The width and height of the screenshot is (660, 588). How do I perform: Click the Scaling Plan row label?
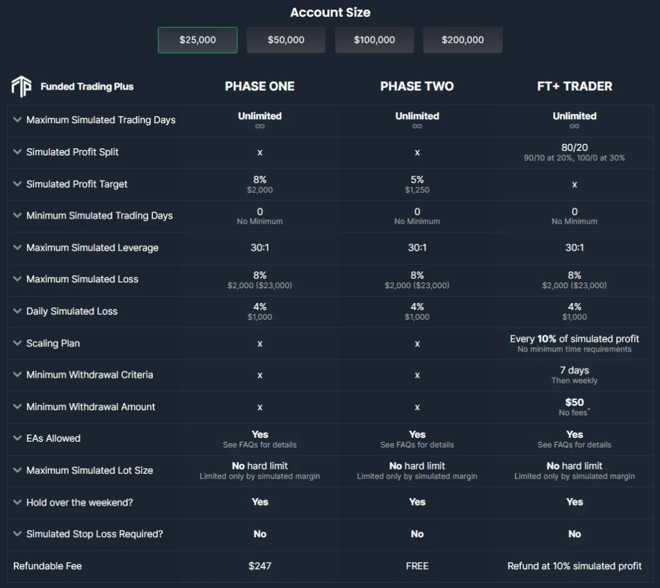tap(53, 343)
